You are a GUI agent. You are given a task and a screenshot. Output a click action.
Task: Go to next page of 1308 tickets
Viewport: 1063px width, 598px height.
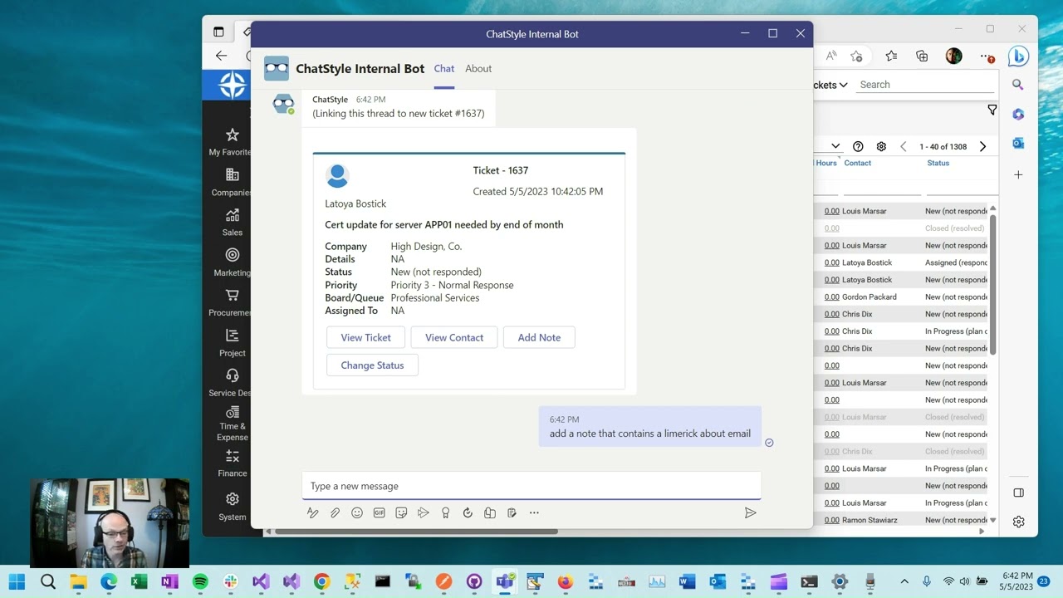coord(982,146)
